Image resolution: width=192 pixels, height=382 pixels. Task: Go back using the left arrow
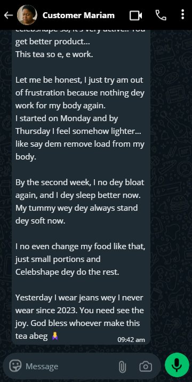(9, 15)
